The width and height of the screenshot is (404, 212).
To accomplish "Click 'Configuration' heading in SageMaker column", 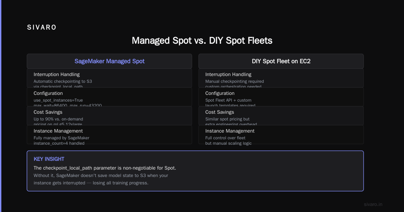I will [x=48, y=93].
